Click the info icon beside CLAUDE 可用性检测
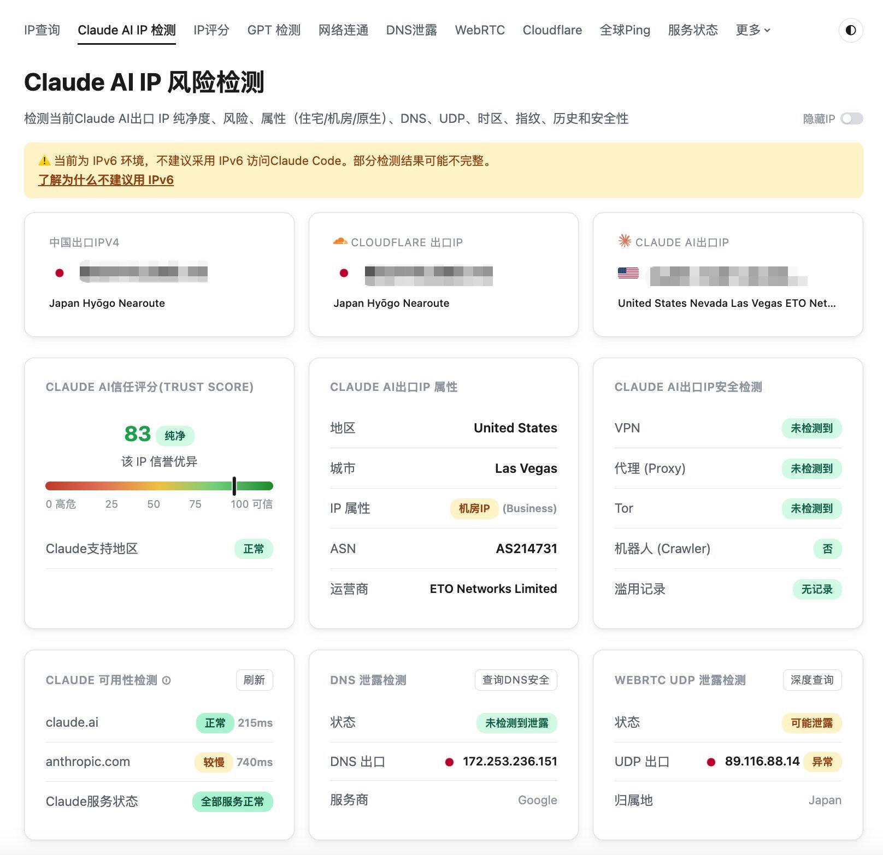This screenshot has height=855, width=883. click(167, 680)
